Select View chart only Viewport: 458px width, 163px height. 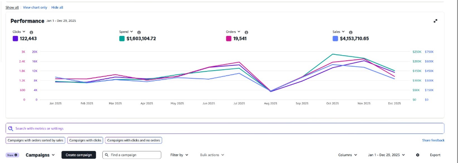click(x=35, y=7)
